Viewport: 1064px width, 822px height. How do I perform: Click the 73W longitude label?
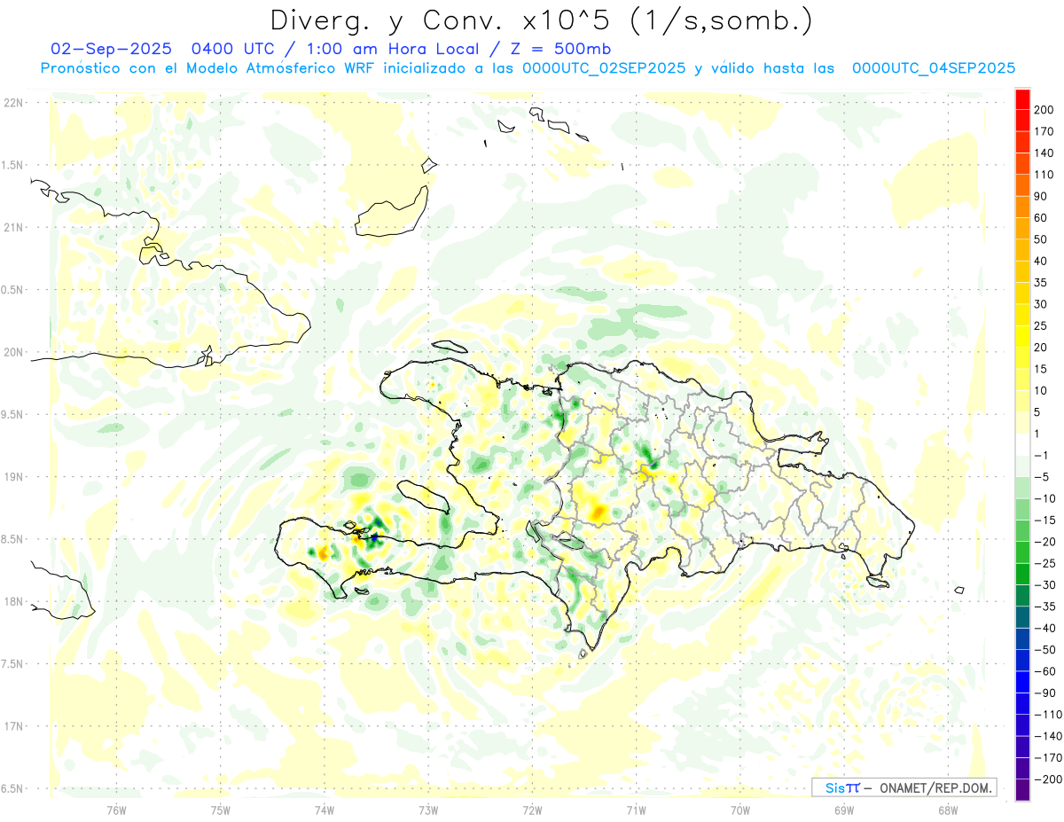427,810
